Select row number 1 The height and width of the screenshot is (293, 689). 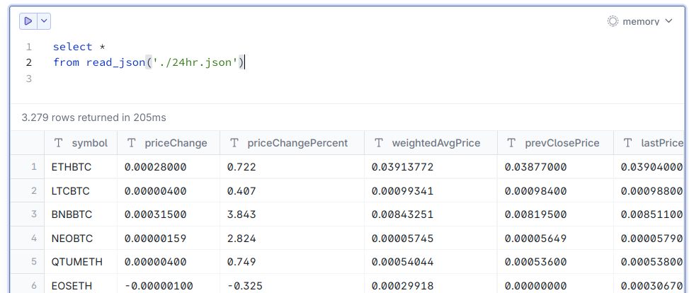27,167
